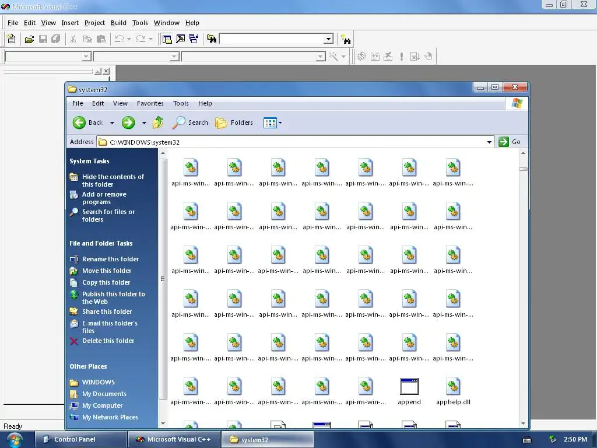
Task: Click the Redo arrow in Visual C++ toolbar
Action: [141, 39]
